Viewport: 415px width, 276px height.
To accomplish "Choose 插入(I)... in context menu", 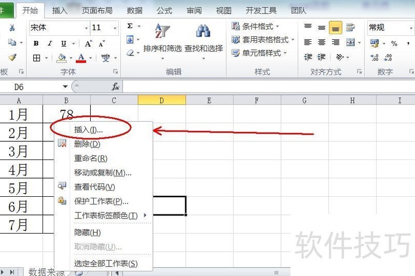I will (104, 129).
